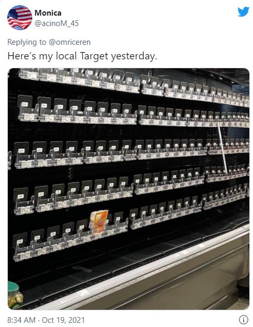
Task: Open the @acinoM_45 handle
Action: [57, 23]
